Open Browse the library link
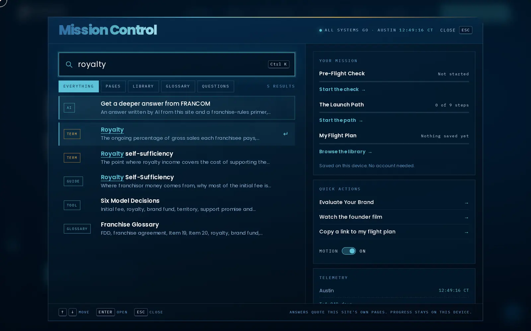The width and height of the screenshot is (531, 331). (x=345, y=152)
